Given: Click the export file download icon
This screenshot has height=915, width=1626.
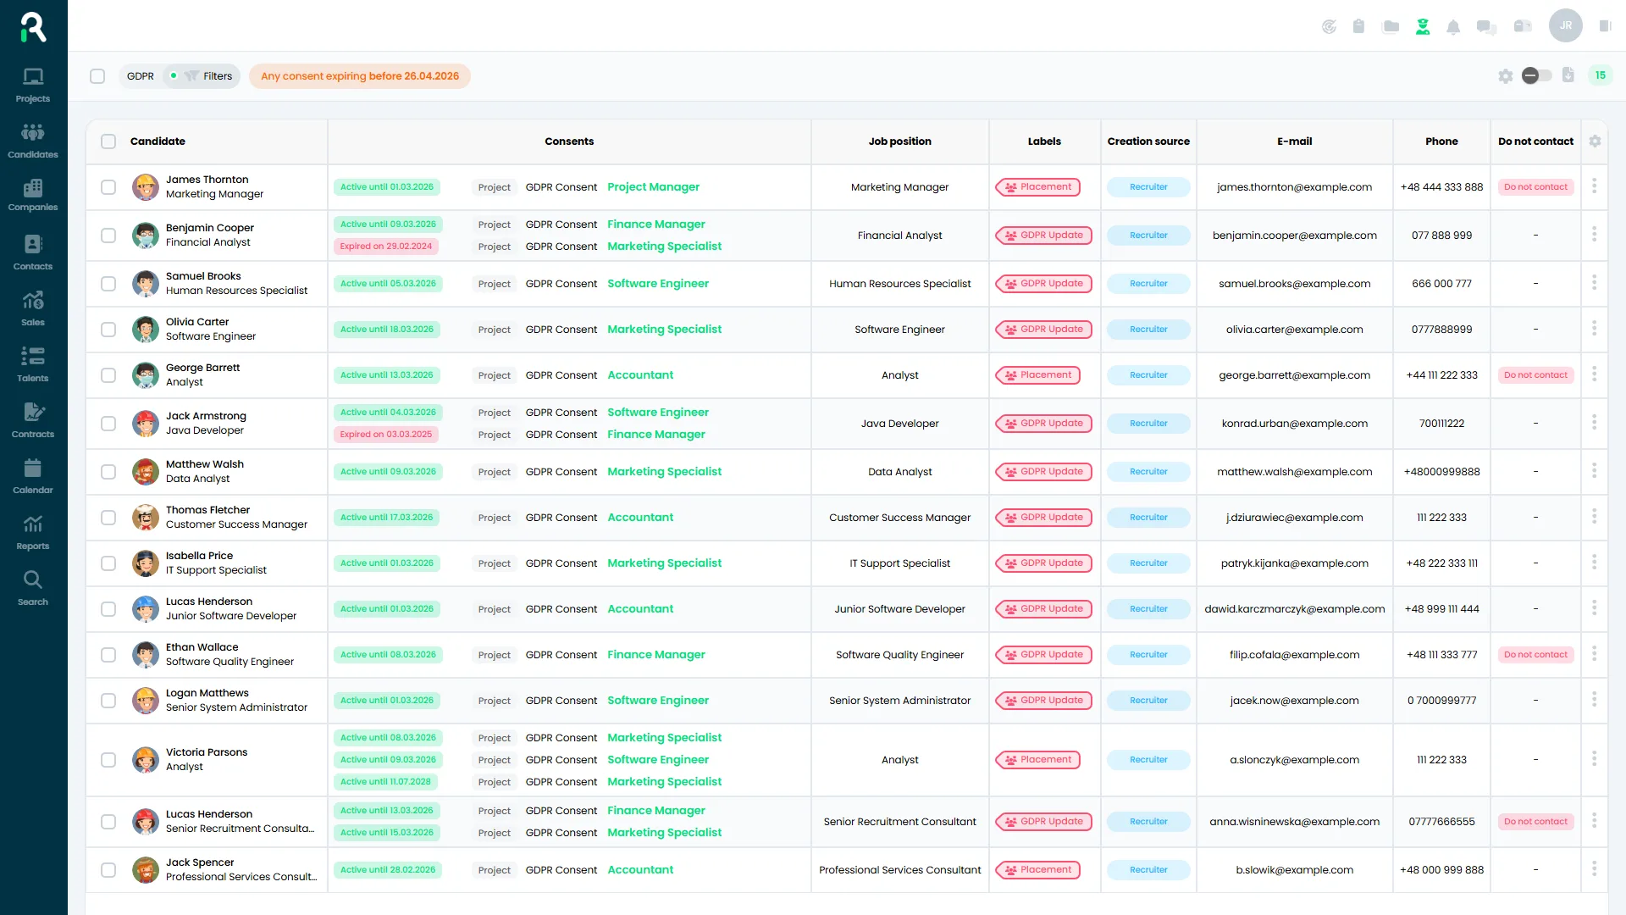Looking at the screenshot, I should point(1568,75).
